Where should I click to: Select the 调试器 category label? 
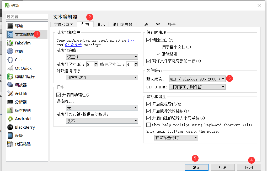click(x=21, y=85)
